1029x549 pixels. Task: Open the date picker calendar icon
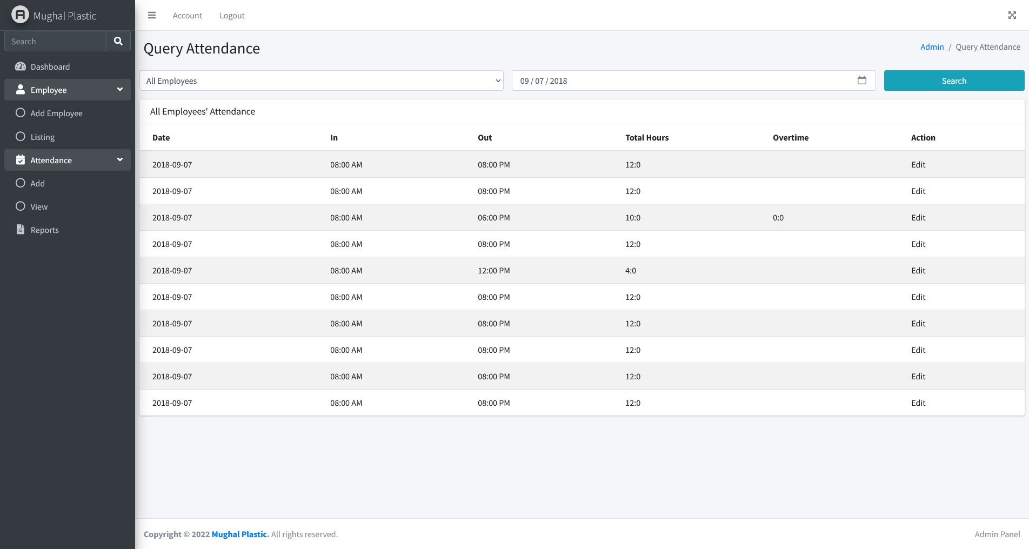(x=861, y=81)
